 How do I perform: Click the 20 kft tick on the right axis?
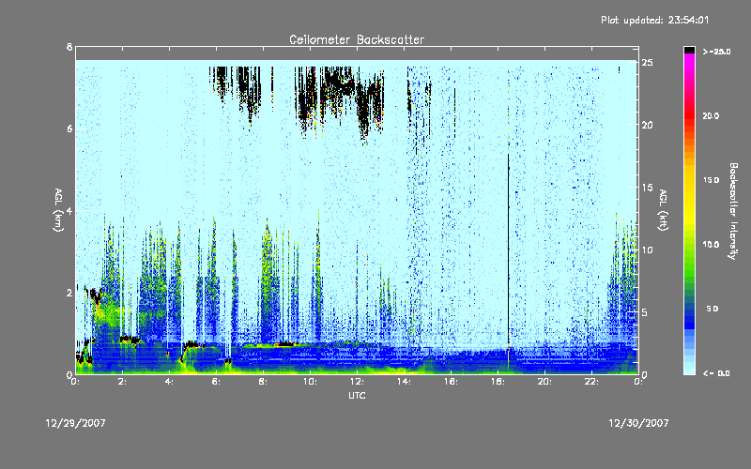point(647,125)
